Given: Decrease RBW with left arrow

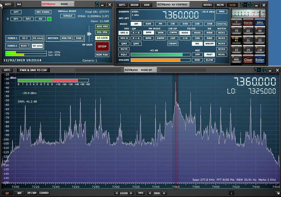Looking at the screenshot, I should tap(150, 193).
